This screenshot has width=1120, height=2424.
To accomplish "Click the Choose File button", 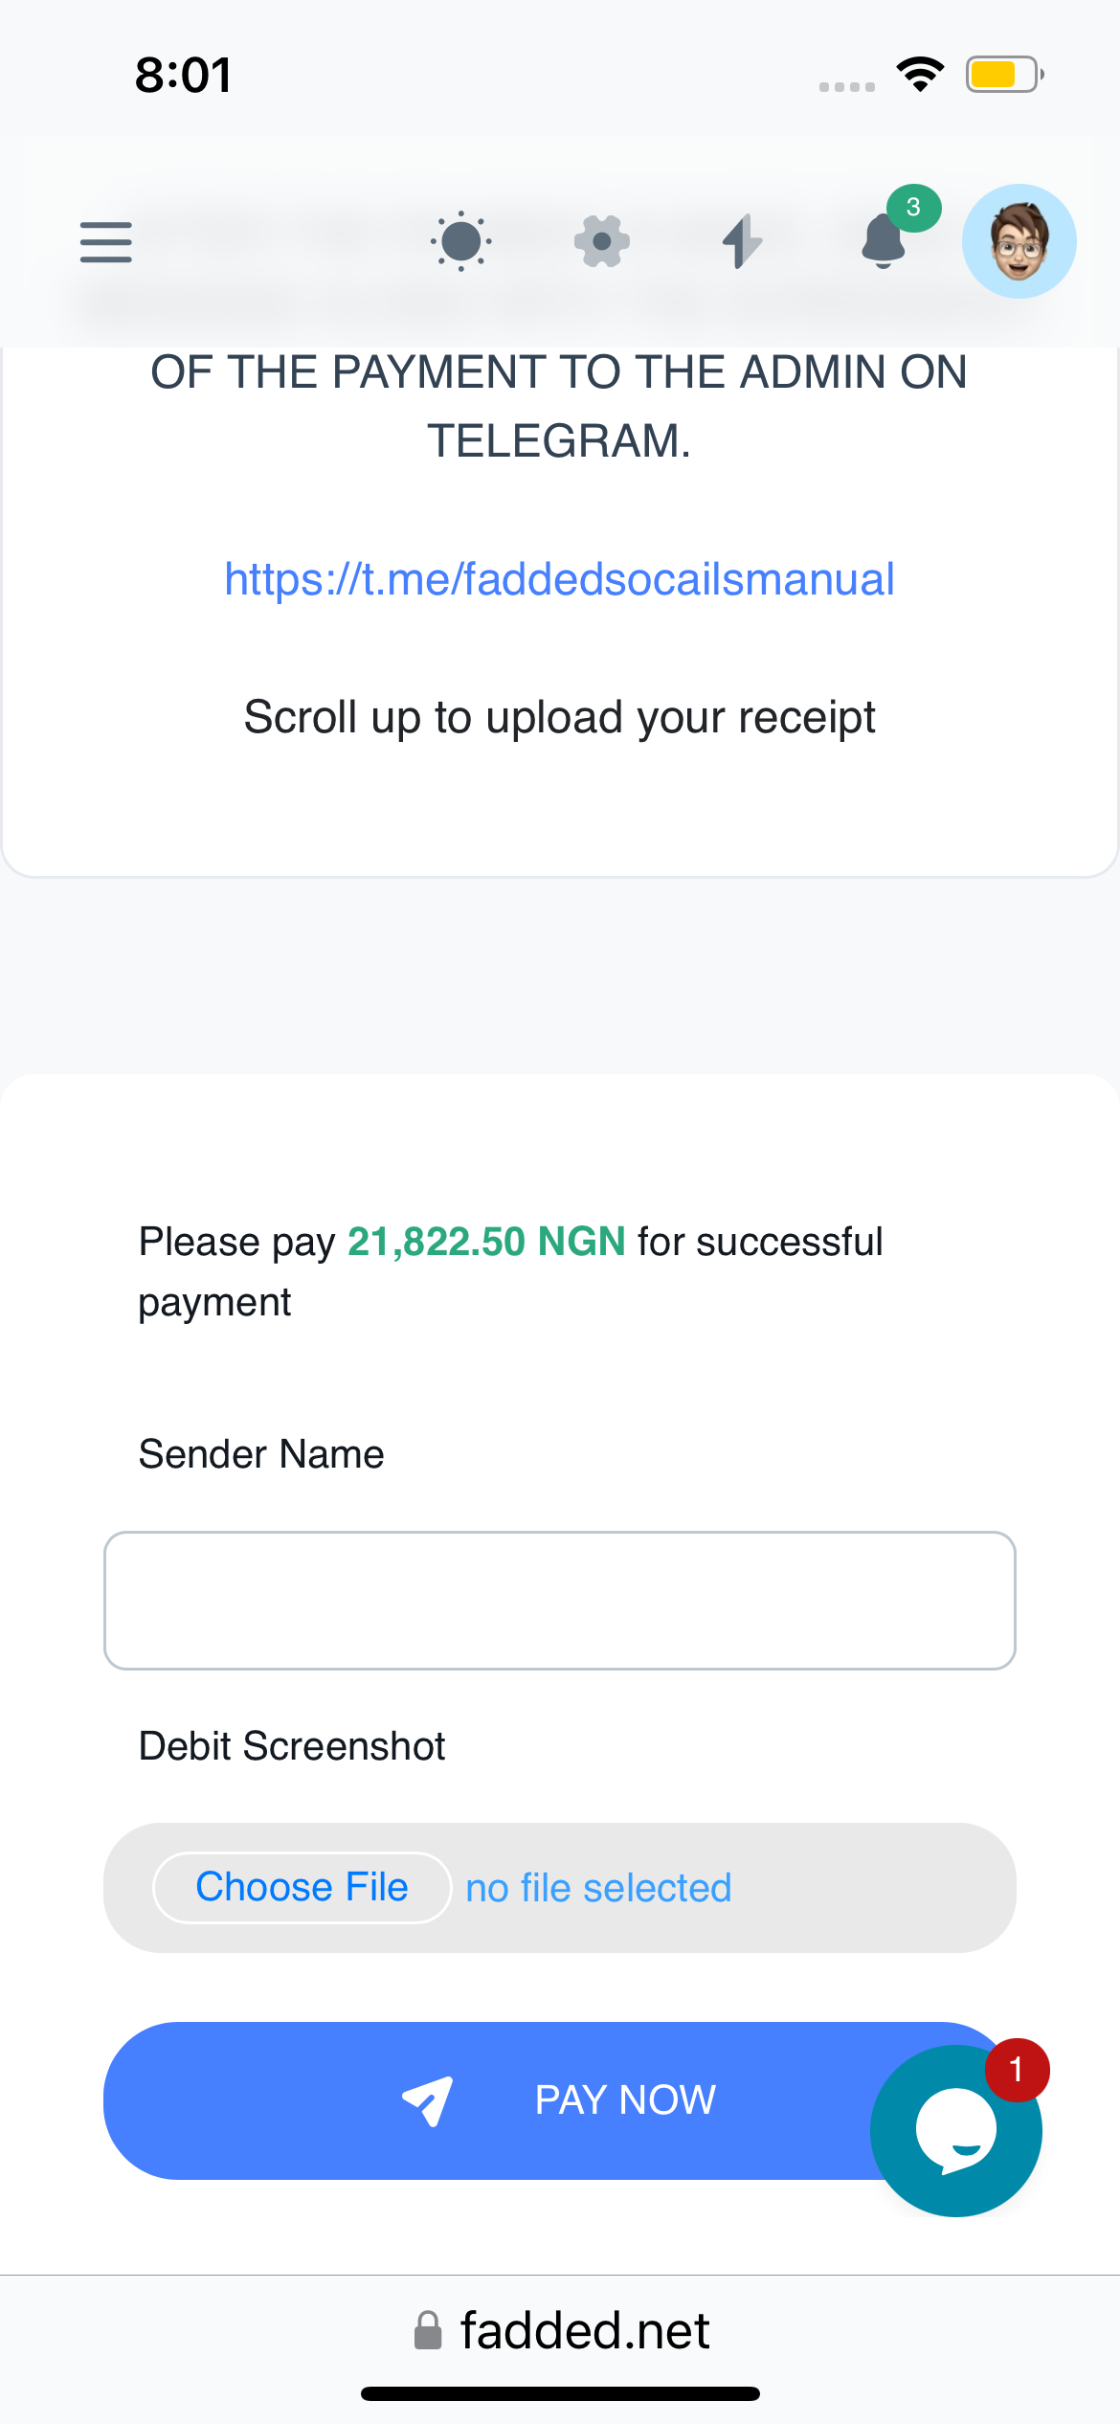I will (302, 1888).
